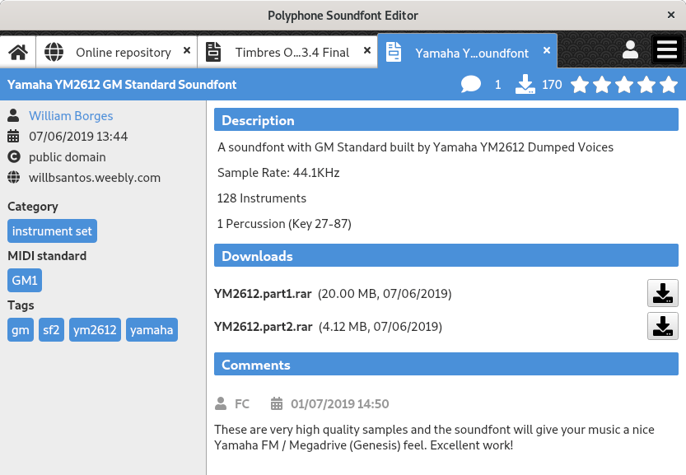Open the home screen with the house icon
Screen dimensions: 686x475
coord(18,49)
